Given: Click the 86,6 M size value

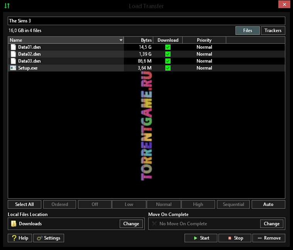Looking at the screenshot, I should point(145,61).
